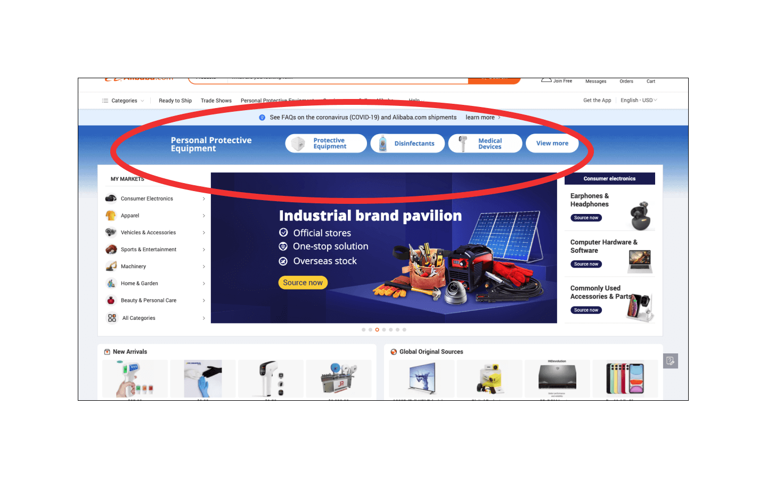Select the last carousel indicator dot

[404, 330]
